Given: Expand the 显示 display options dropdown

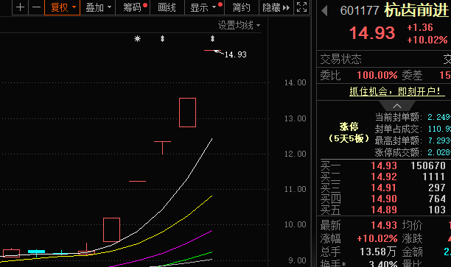Looking at the screenshot, I should point(205,7).
